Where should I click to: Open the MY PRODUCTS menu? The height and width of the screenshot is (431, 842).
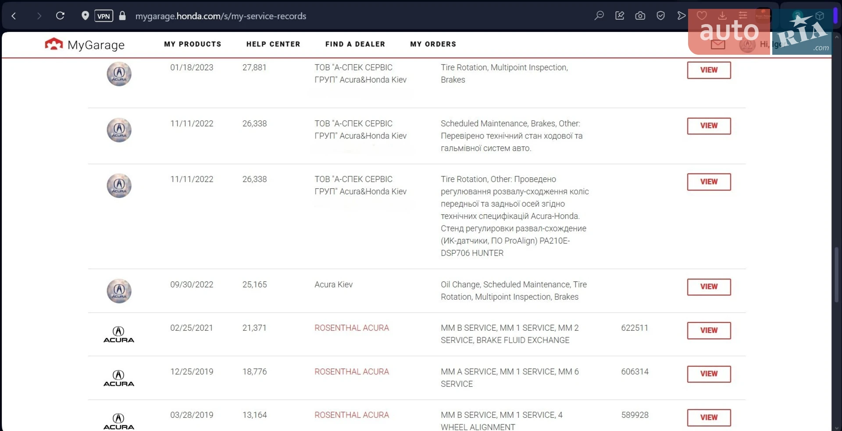coord(193,44)
